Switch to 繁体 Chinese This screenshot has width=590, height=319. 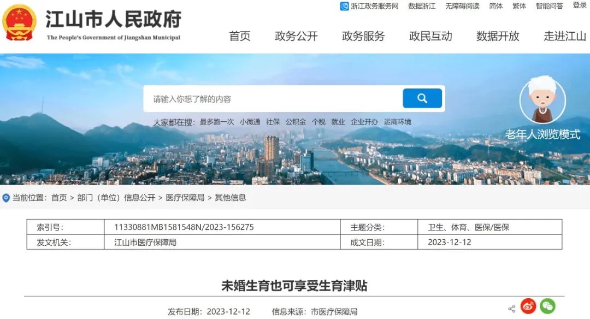520,6
